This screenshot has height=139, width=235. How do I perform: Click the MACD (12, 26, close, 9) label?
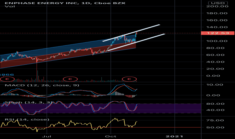[x=42, y=85]
